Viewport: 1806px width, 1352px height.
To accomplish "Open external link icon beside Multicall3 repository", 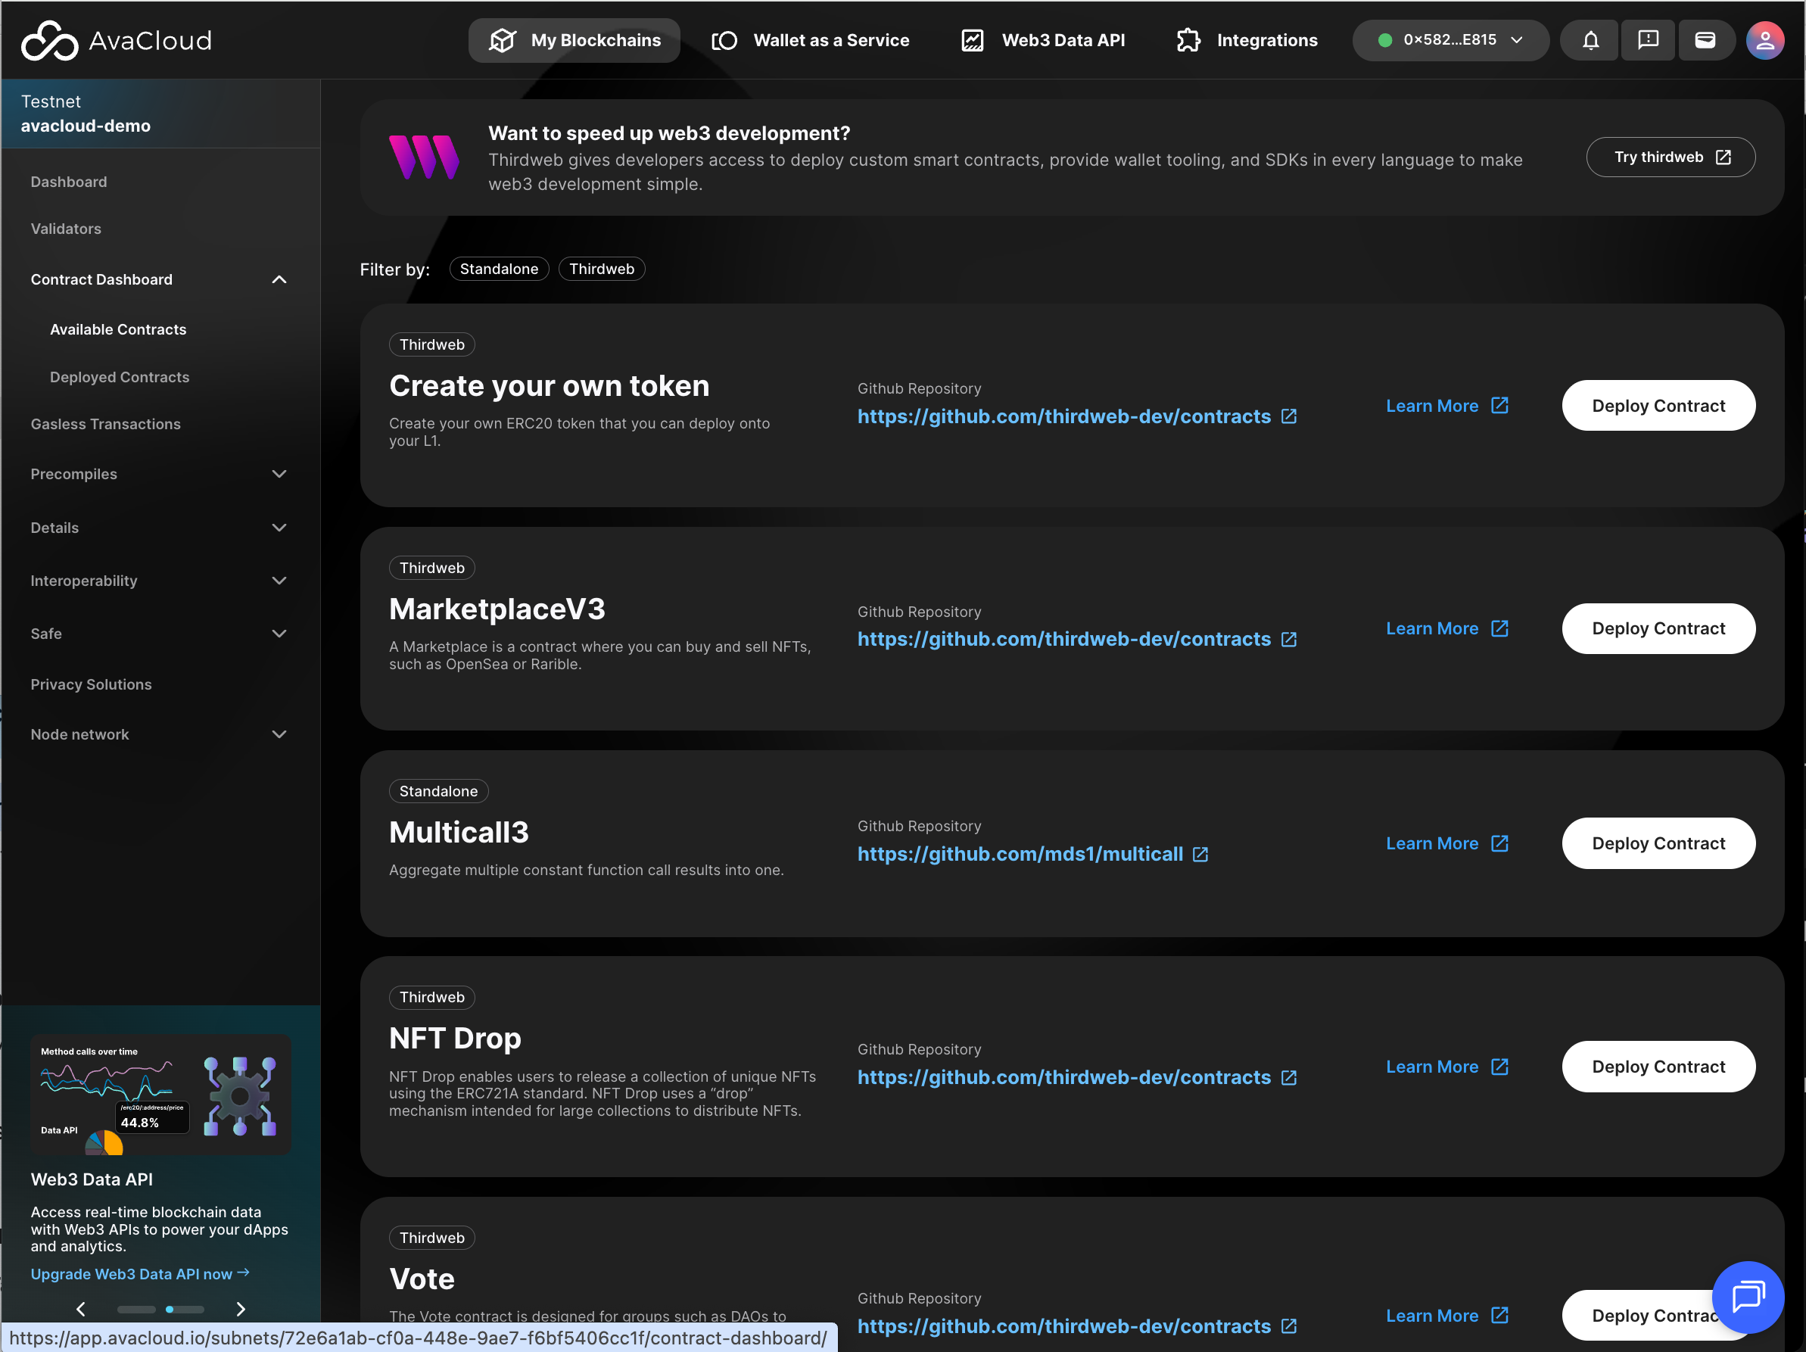I will (1200, 854).
